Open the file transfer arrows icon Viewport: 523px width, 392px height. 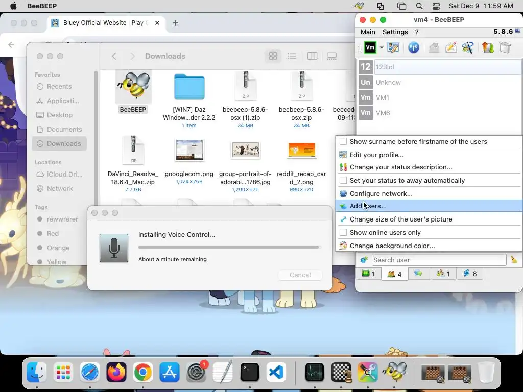(x=488, y=47)
